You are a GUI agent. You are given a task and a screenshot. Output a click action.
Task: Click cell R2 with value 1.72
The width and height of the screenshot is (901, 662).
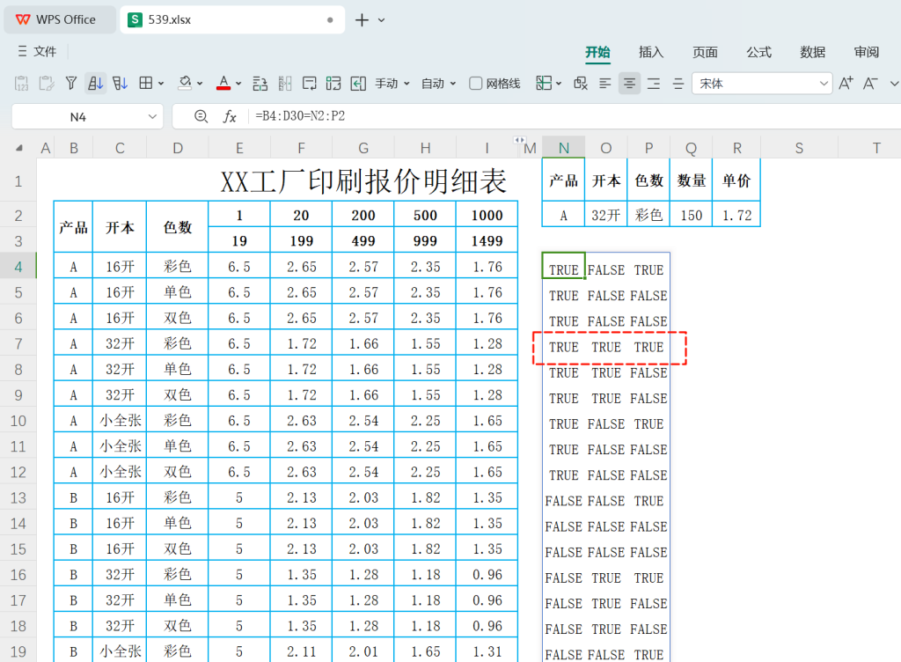(x=736, y=214)
